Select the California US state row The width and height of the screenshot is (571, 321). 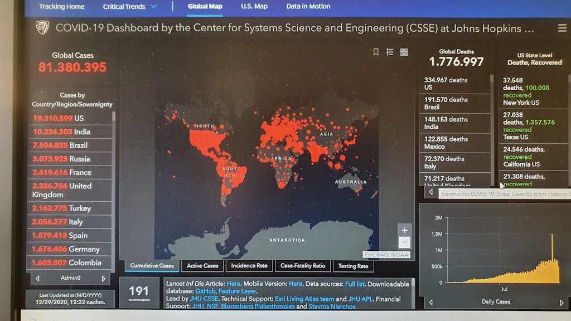click(534, 157)
